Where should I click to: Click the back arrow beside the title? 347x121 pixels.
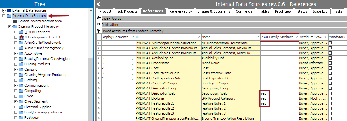click(x=99, y=4)
